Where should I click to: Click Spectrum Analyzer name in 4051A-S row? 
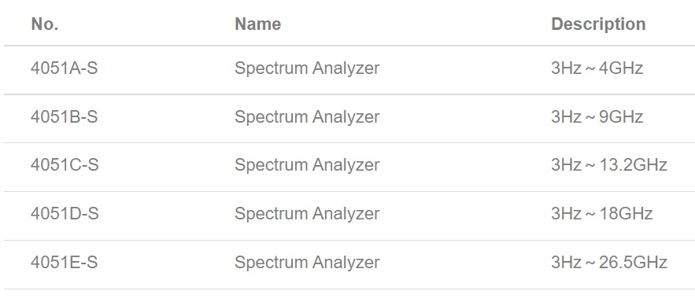[307, 68]
